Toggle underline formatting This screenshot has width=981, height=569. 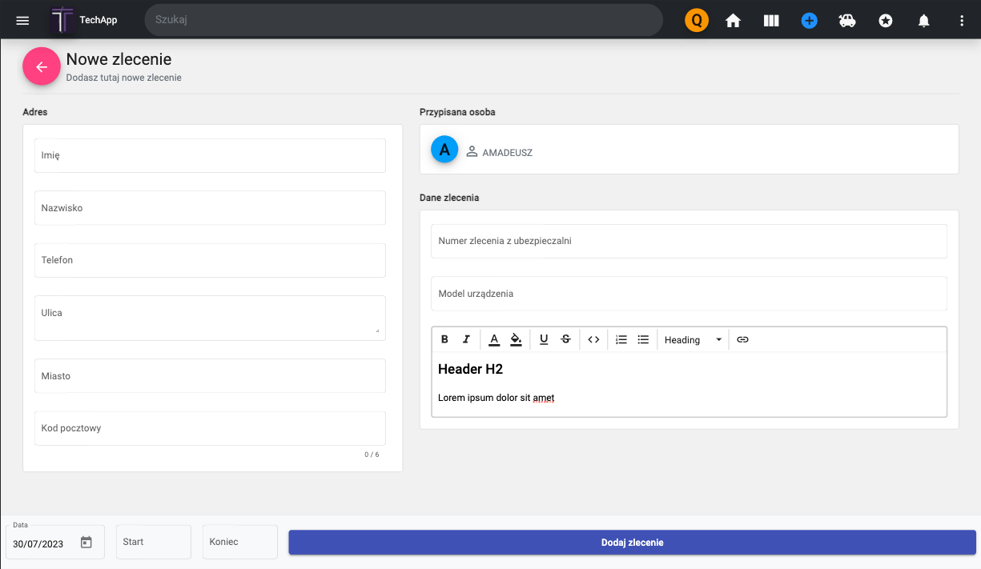(544, 339)
